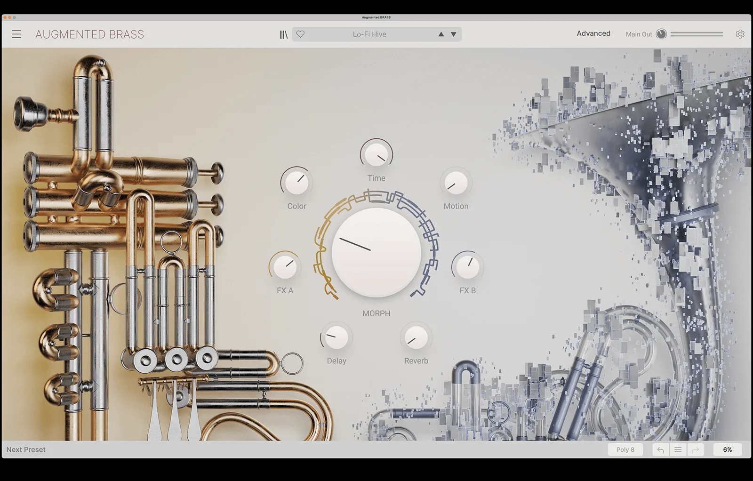Click the large MORPH knob
This screenshot has width=753, height=481.
click(376, 252)
